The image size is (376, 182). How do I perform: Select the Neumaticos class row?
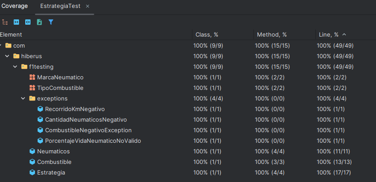(53, 151)
